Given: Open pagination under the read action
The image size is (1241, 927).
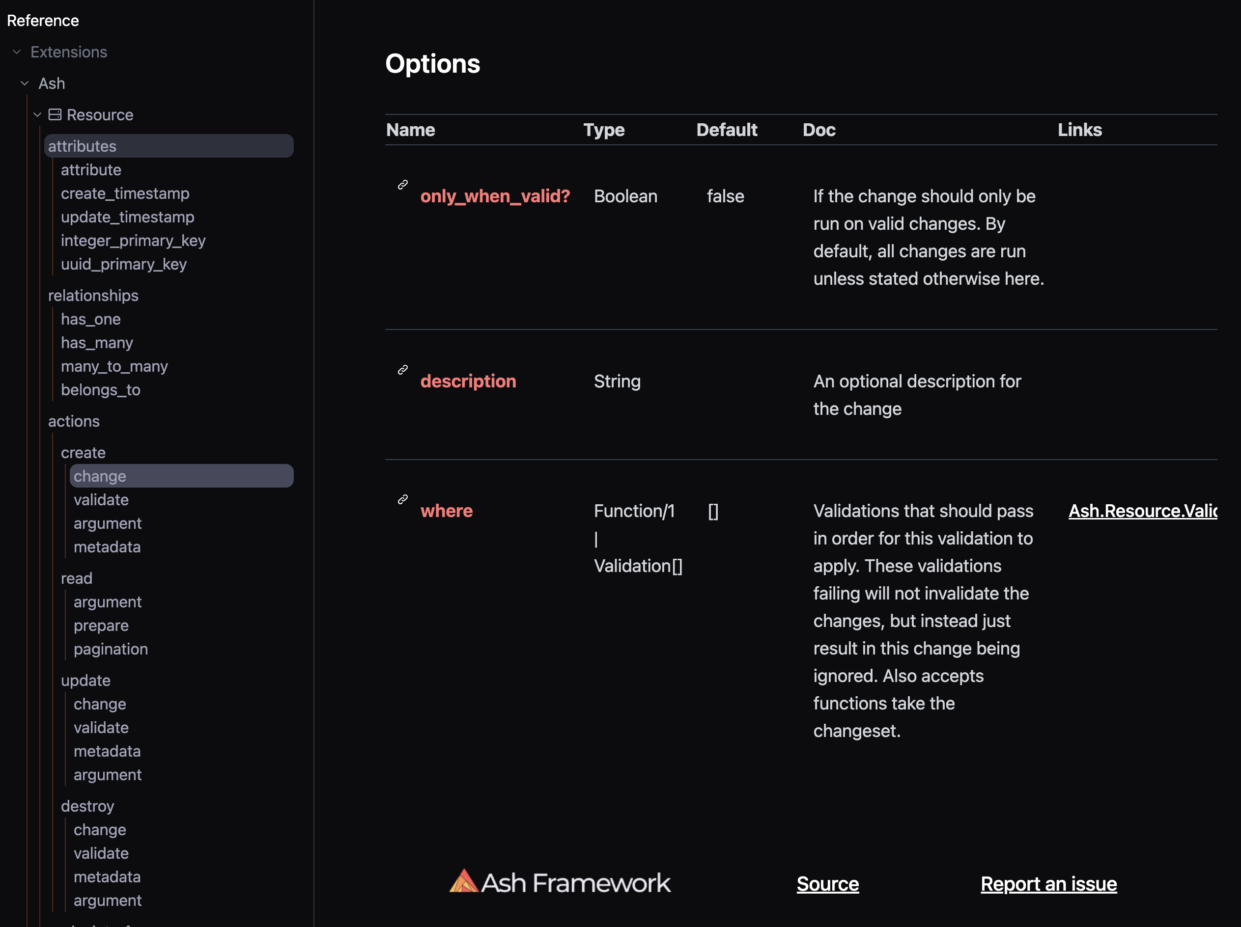Looking at the screenshot, I should pos(111,649).
